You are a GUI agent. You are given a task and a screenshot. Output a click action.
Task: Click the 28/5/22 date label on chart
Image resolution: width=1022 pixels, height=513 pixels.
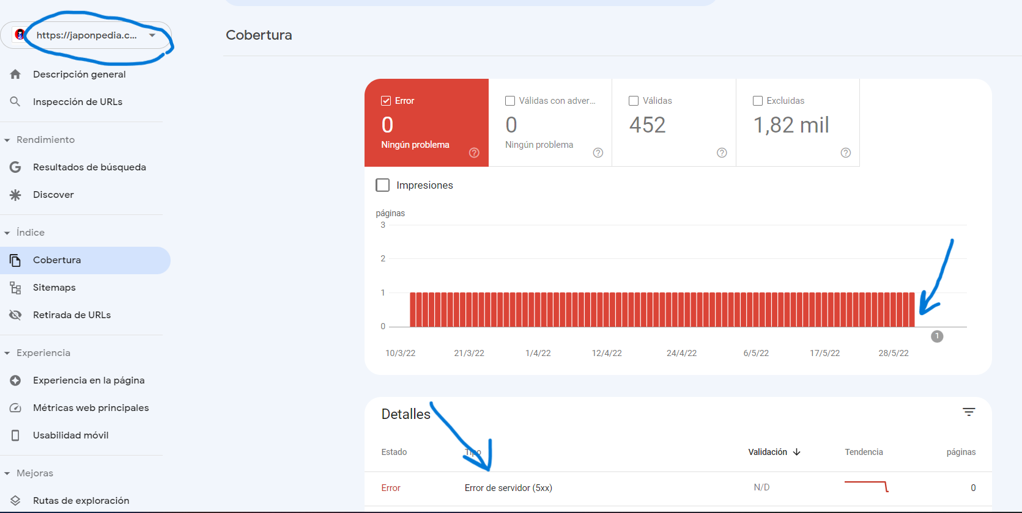[894, 353]
